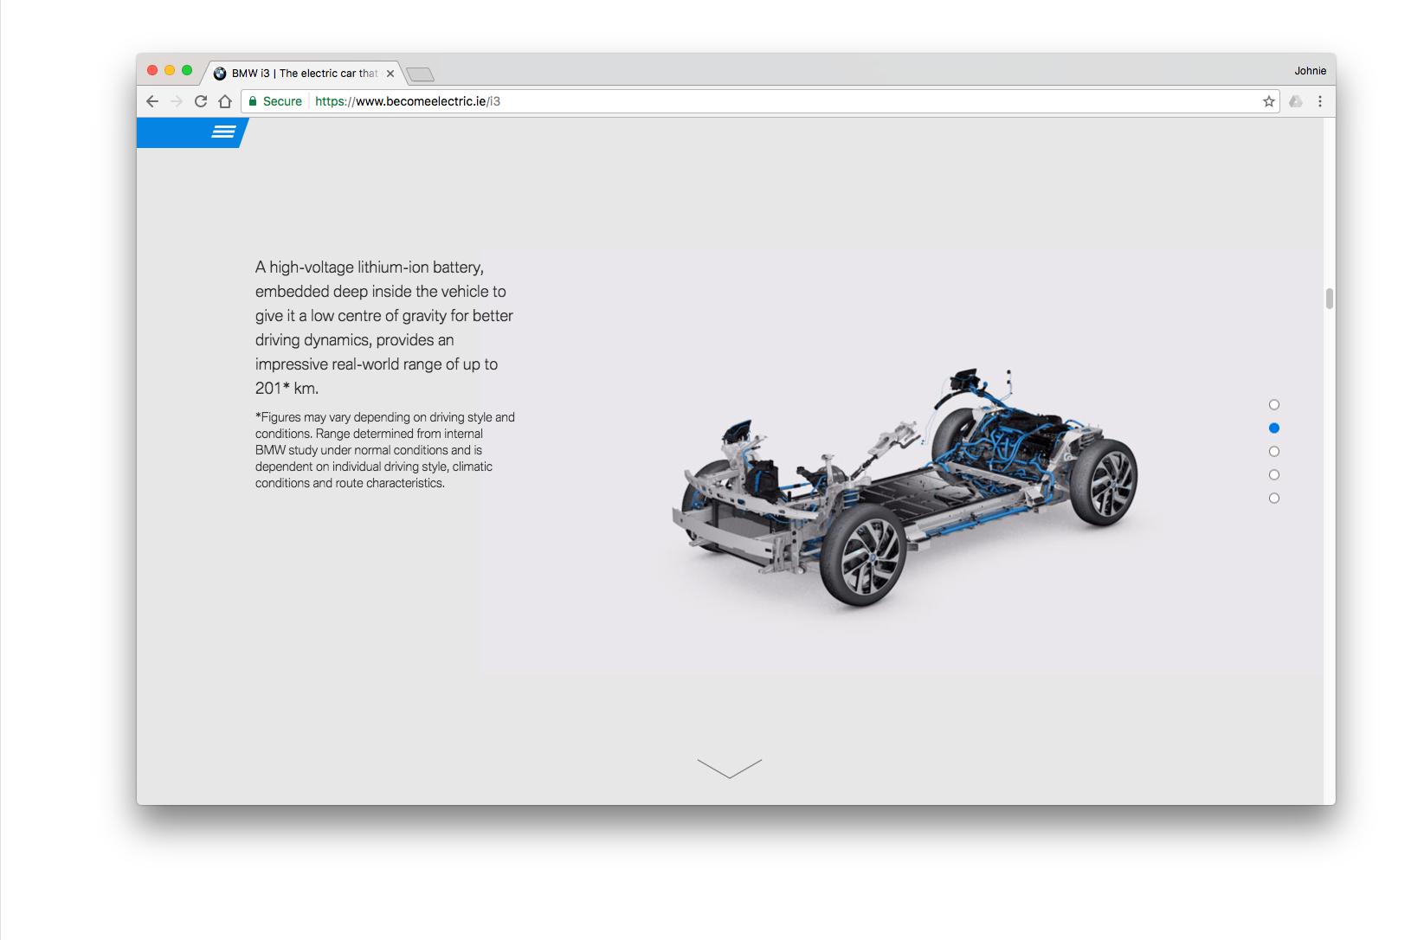The image size is (1424, 940).
Task: Click the page vertical scrollbar thumb
Action: pyautogui.click(x=1329, y=298)
